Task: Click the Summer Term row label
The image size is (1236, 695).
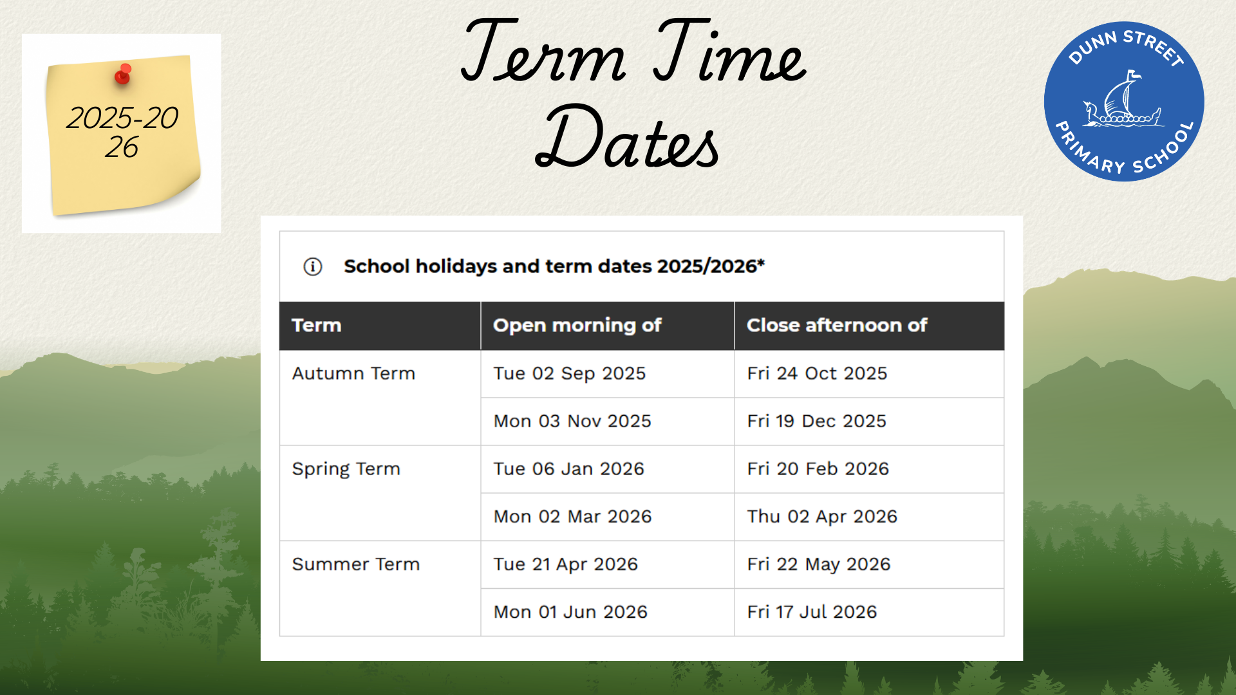Action: point(355,564)
